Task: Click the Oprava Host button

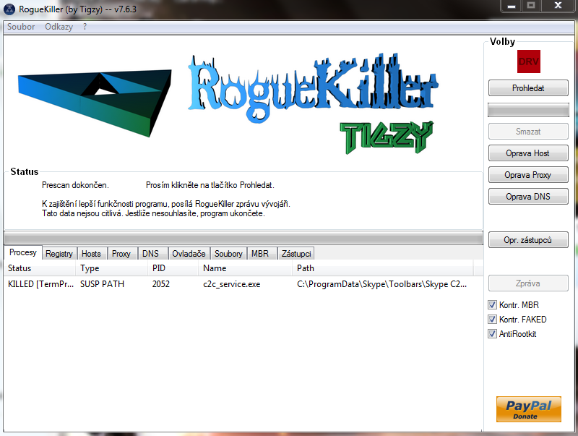Action: point(528,153)
